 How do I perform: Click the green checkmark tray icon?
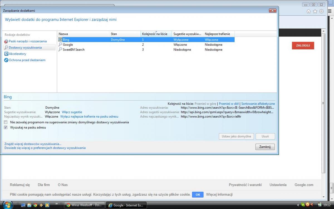click(x=303, y=205)
